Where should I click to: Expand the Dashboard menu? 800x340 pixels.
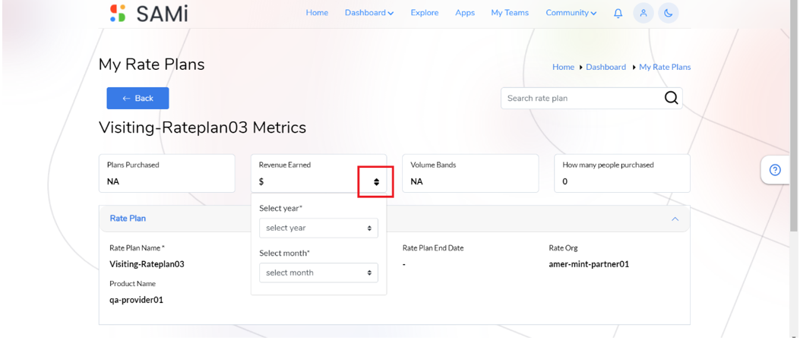[x=369, y=13]
